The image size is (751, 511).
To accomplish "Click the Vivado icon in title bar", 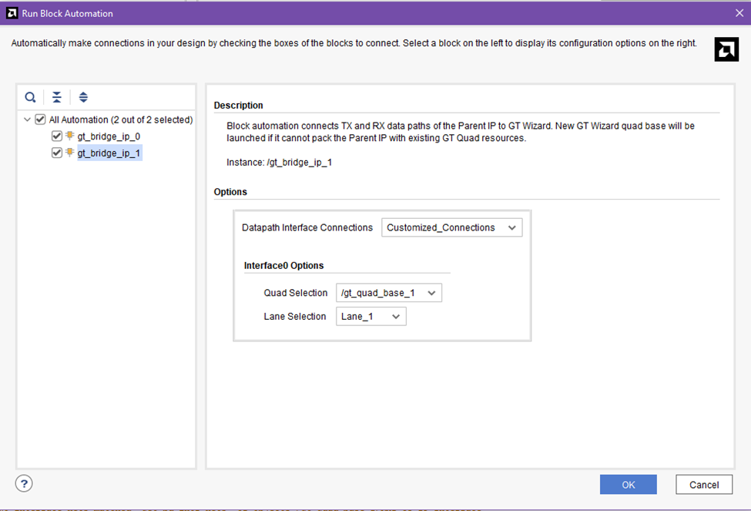I will [11, 13].
